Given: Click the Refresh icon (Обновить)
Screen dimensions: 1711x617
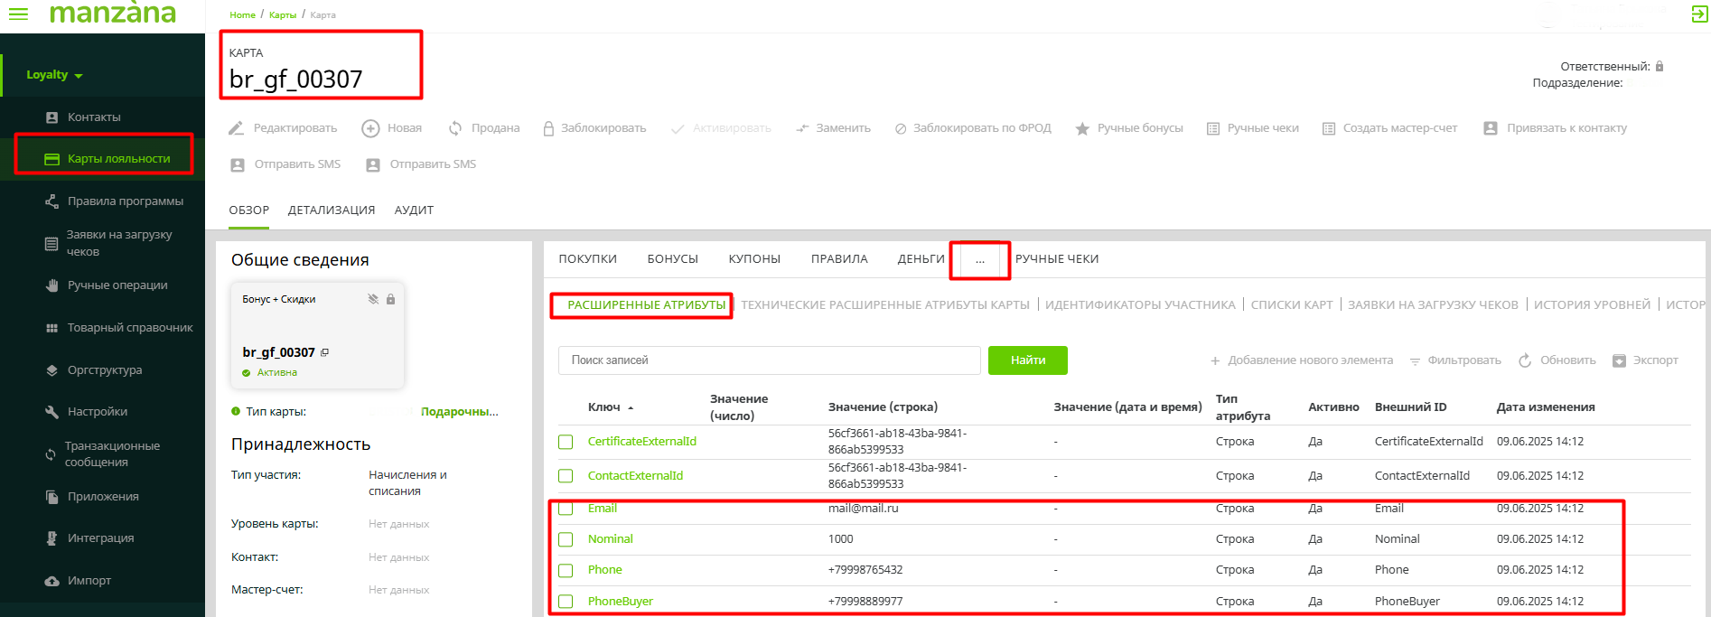Looking at the screenshot, I should [1525, 360].
